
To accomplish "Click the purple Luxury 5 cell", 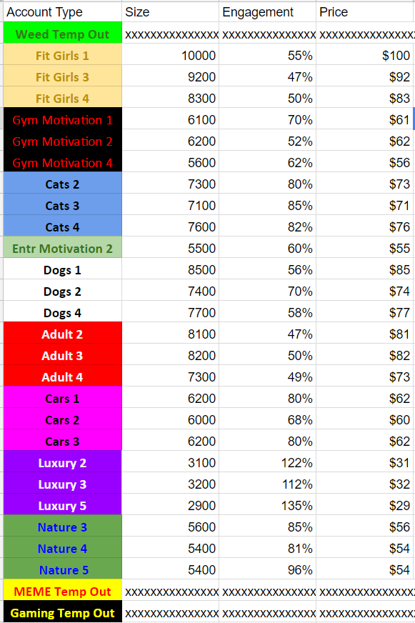I will [63, 505].
